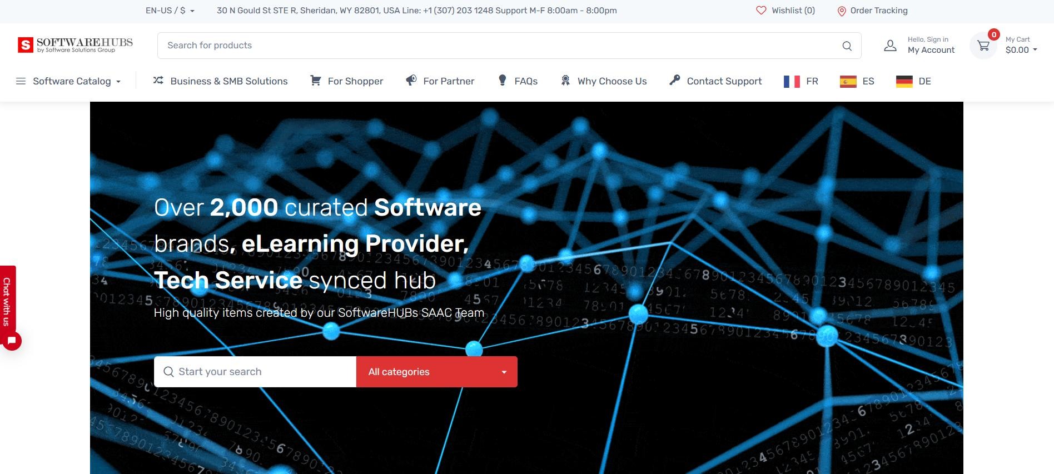Screen dimensions: 1054x474
Task: Open the For Partner menu item
Action: pyautogui.click(x=440, y=81)
